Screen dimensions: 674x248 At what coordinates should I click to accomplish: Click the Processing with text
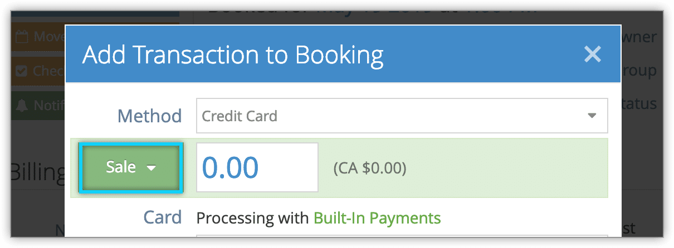(253, 218)
